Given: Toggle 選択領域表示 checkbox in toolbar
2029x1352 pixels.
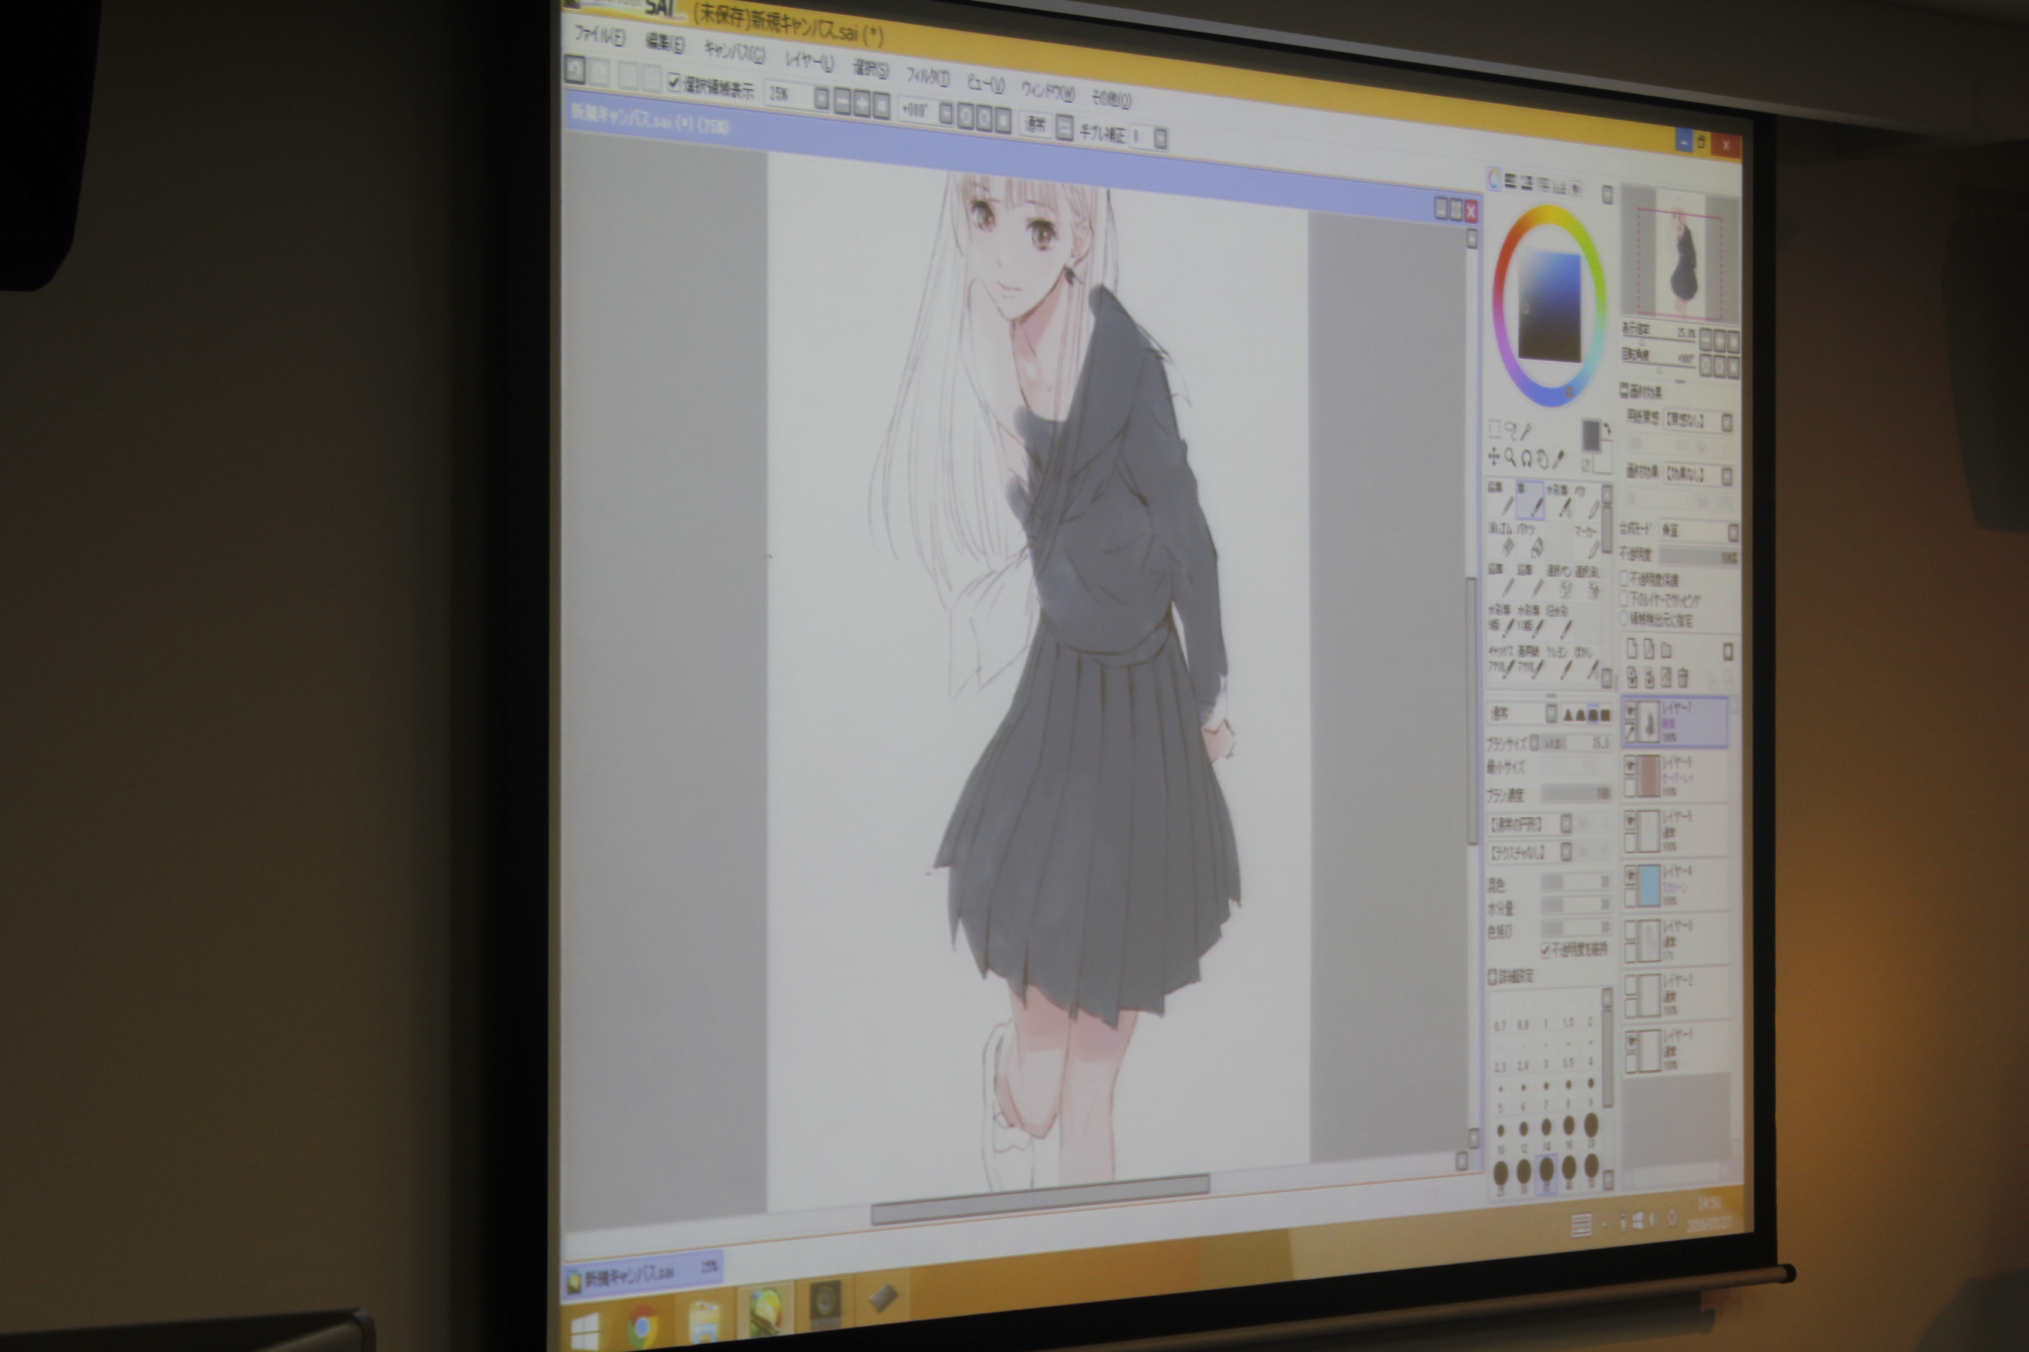Looking at the screenshot, I should coord(674,83).
